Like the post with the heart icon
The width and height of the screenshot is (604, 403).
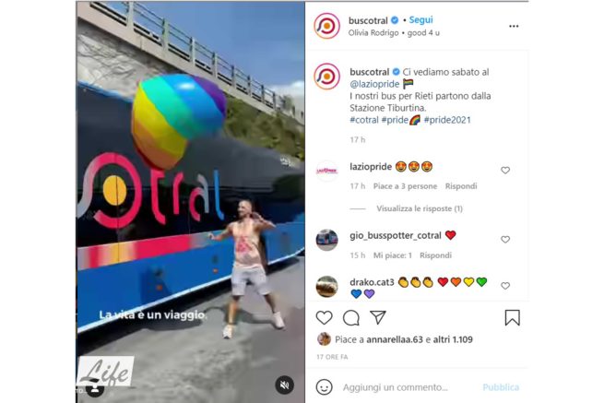pos(324,318)
